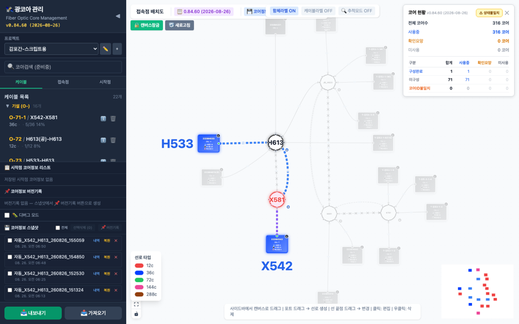The width and height of the screenshot is (519, 324).
Task: Switch to the 케이블 tab
Action: tap(21, 82)
